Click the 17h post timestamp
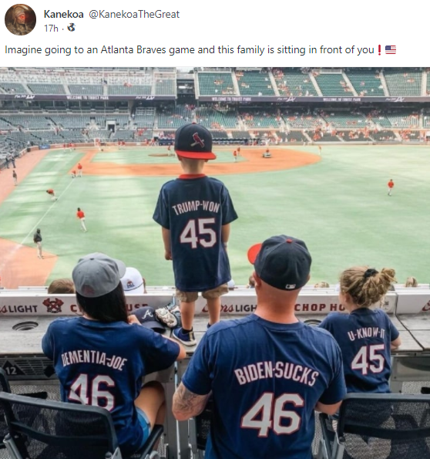 coord(51,28)
